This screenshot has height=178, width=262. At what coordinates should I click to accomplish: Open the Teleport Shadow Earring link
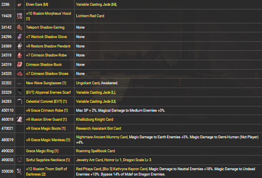click(x=45, y=27)
